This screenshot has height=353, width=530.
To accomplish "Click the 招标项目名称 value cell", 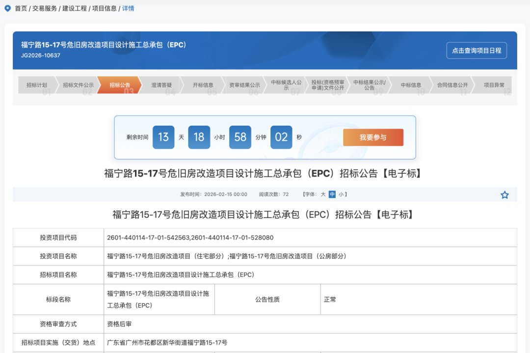I will click(x=310, y=275).
